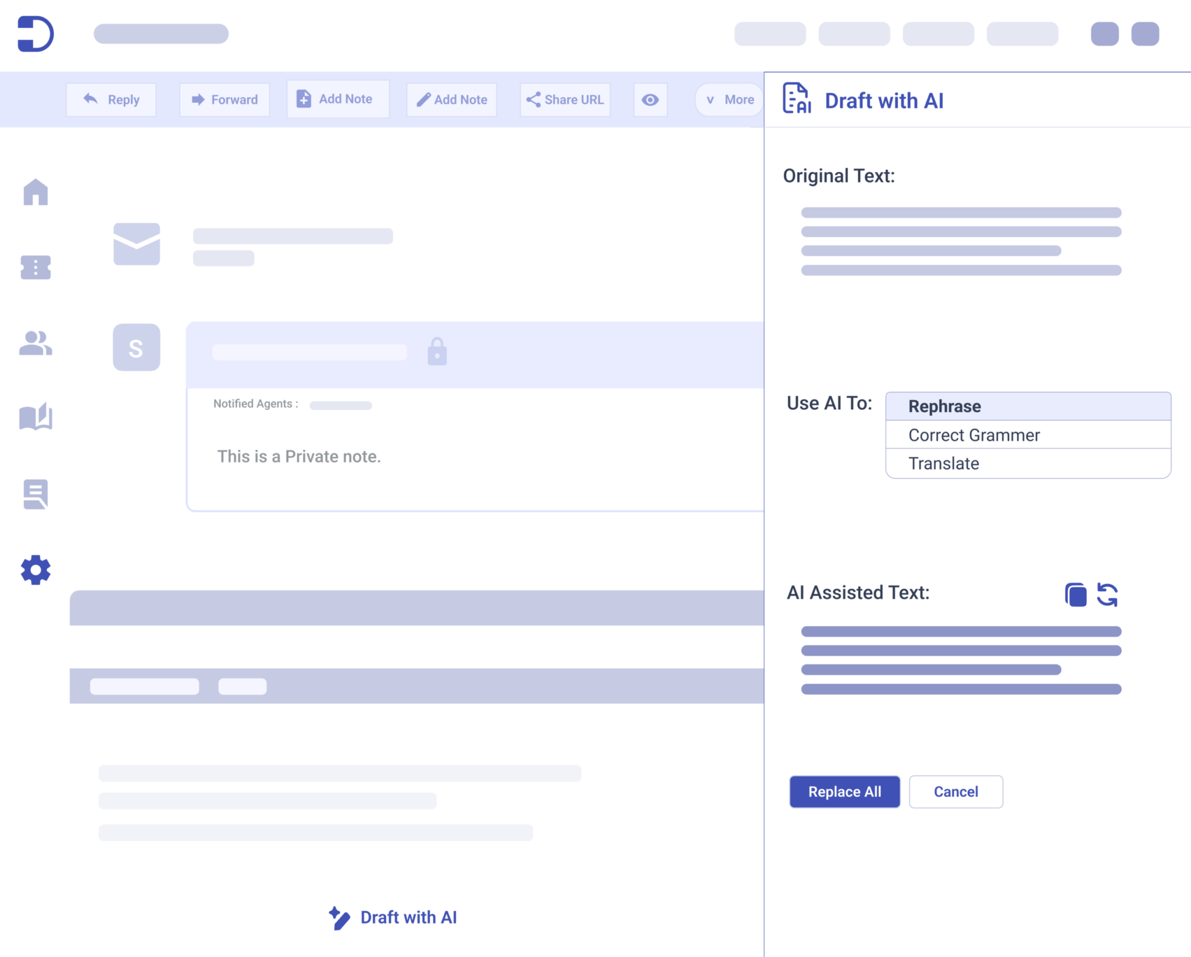This screenshot has width=1191, height=957.
Task: Open the Settings gear icon
Action: click(x=35, y=570)
